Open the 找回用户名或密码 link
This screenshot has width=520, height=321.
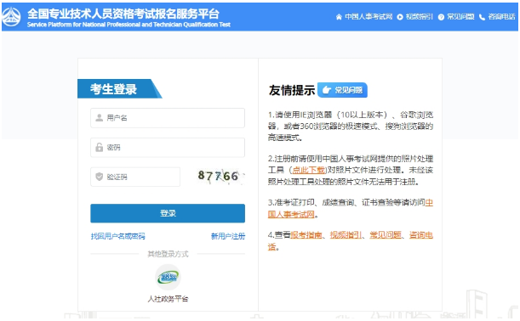[118, 236]
